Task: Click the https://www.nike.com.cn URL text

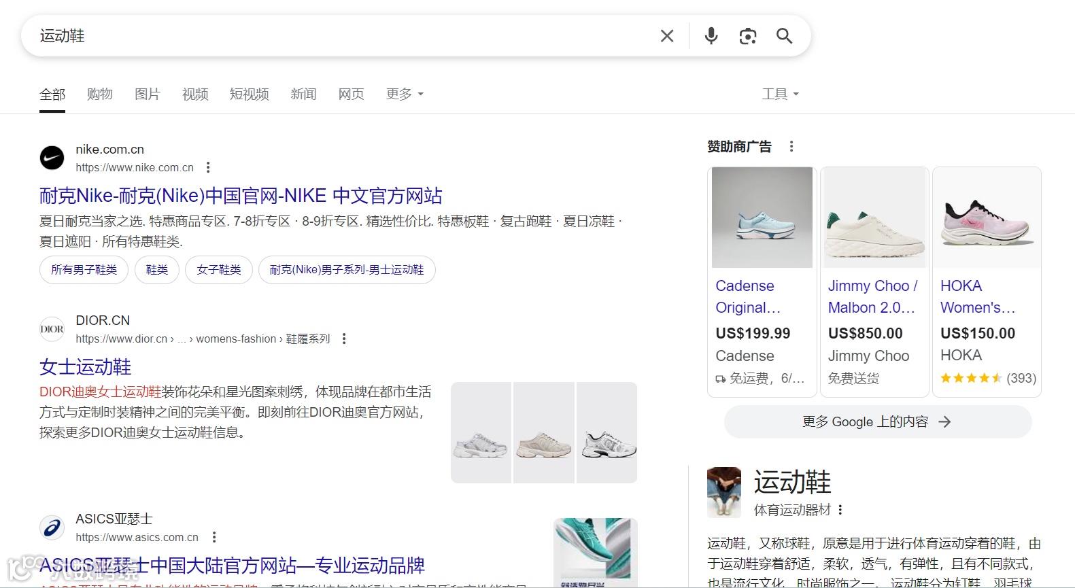Action: click(135, 167)
